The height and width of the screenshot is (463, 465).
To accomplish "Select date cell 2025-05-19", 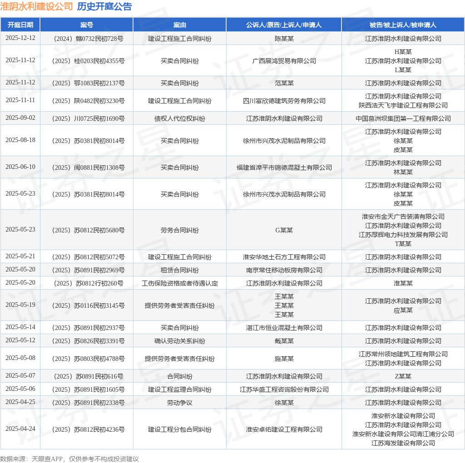I will [20, 305].
